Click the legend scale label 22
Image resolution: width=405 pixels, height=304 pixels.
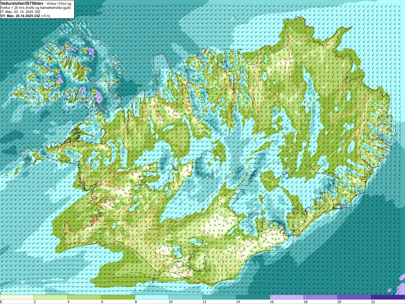373,302
